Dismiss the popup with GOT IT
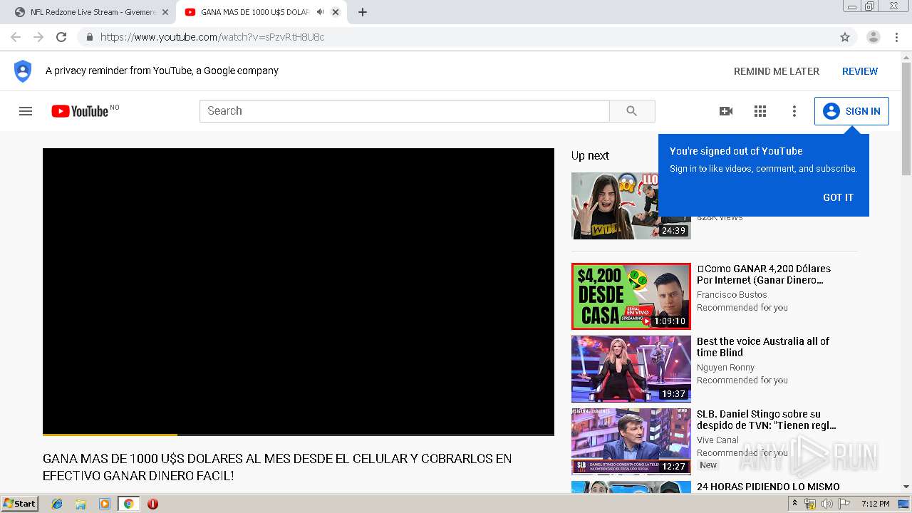 838,197
